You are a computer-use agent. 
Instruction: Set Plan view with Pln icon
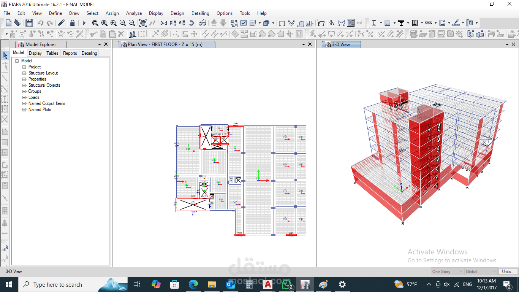click(173, 23)
